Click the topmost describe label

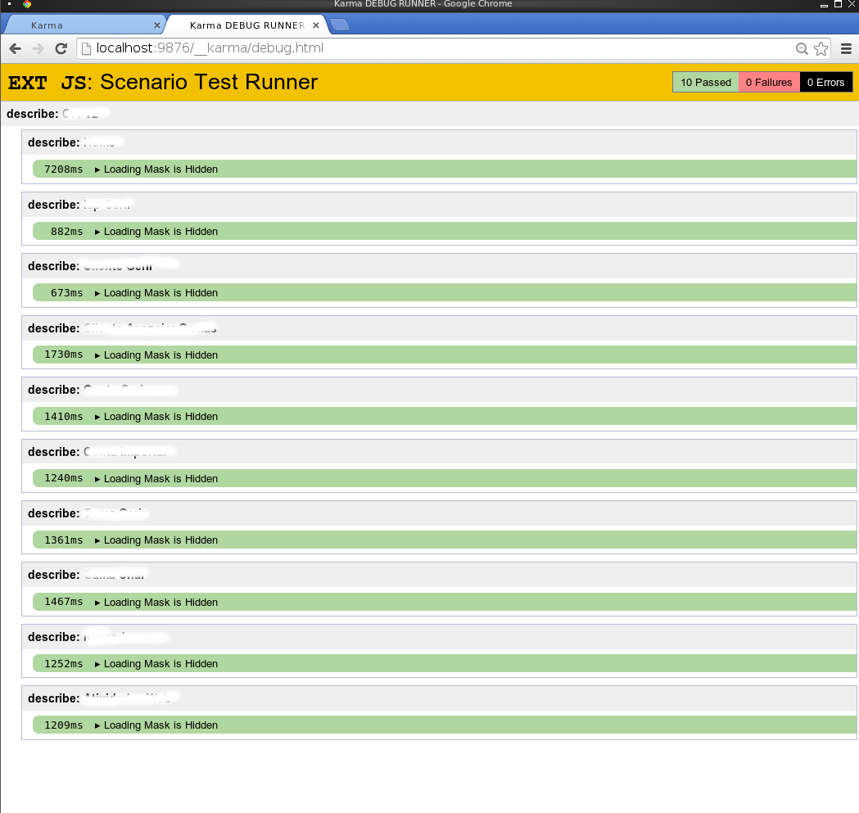(x=32, y=114)
